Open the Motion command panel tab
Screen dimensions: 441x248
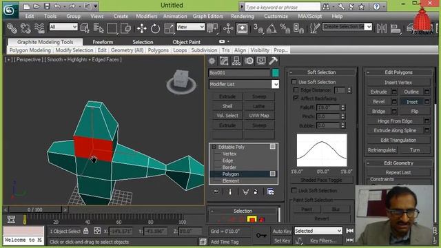click(249, 61)
